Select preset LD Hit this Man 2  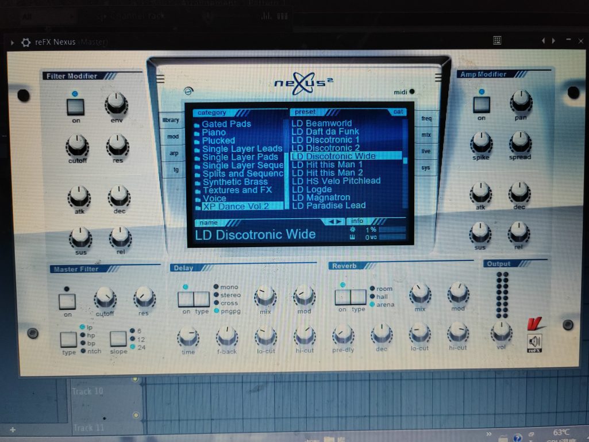pyautogui.click(x=327, y=173)
